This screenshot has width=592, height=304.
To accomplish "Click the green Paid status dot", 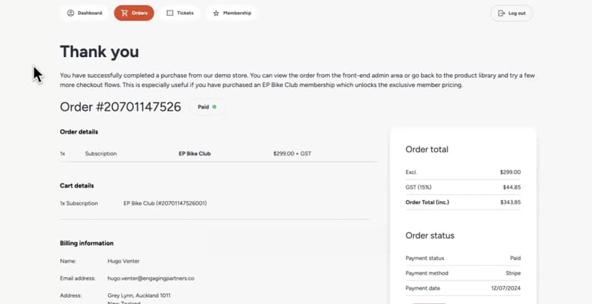I will (x=214, y=107).
